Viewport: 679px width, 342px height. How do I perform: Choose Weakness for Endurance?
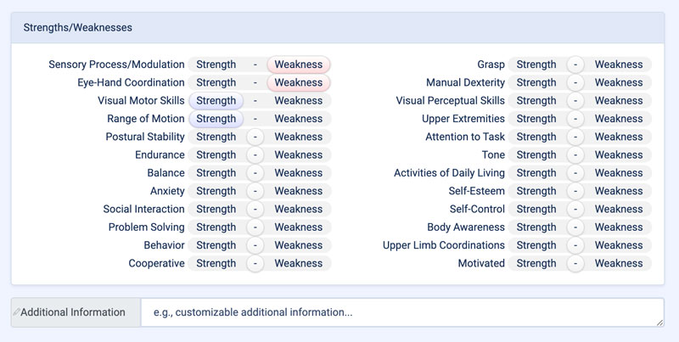point(299,155)
